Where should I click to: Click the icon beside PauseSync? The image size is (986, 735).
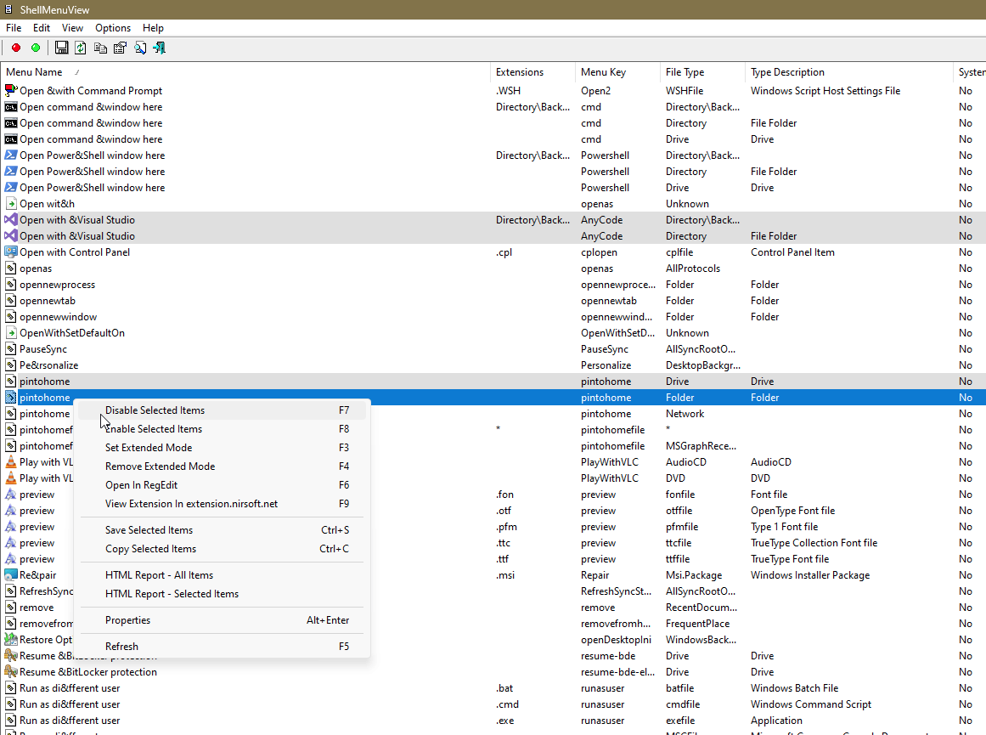point(11,349)
